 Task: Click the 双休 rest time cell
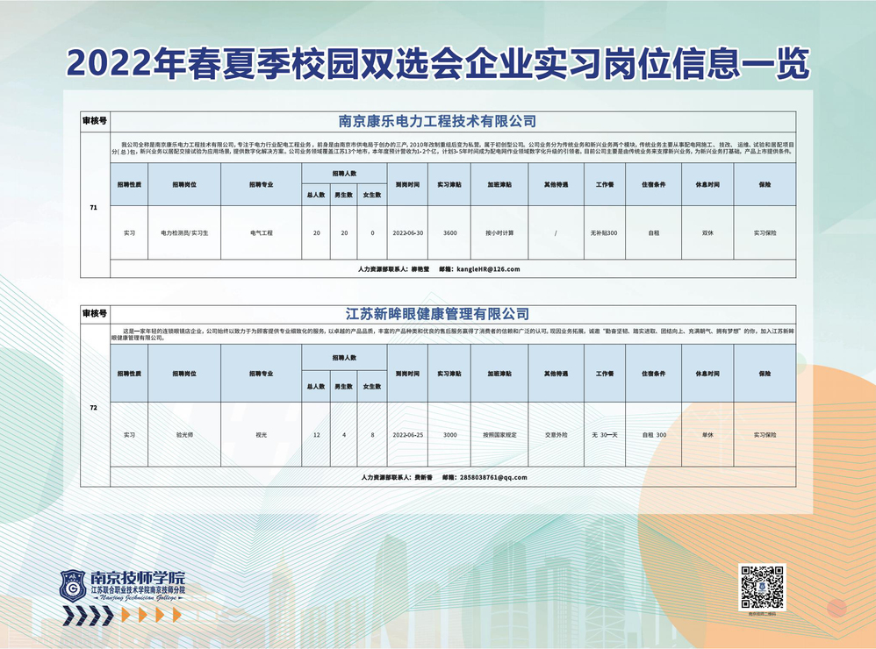[x=707, y=233]
